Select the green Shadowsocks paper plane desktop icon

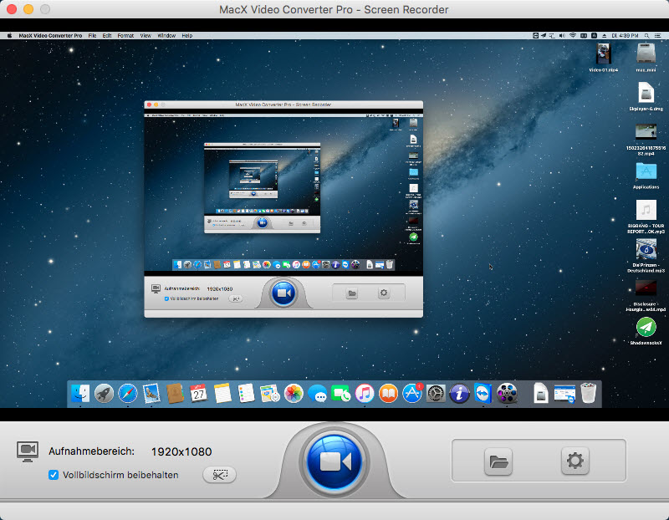pos(646,331)
